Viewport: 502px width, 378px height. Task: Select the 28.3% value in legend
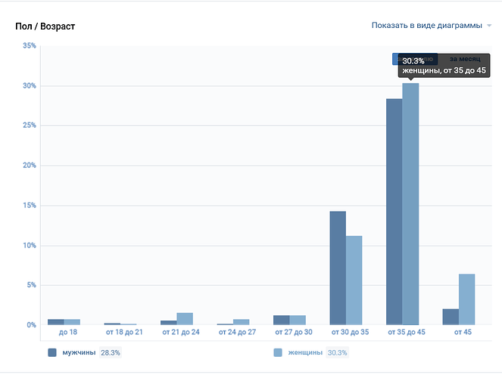(x=111, y=352)
